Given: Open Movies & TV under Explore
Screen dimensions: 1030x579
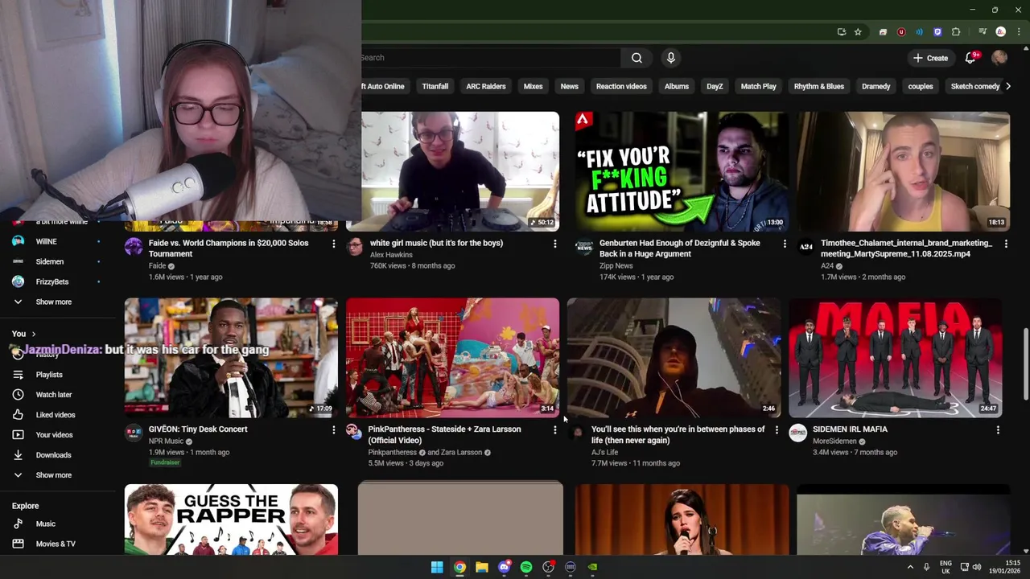Looking at the screenshot, I should pos(56,544).
